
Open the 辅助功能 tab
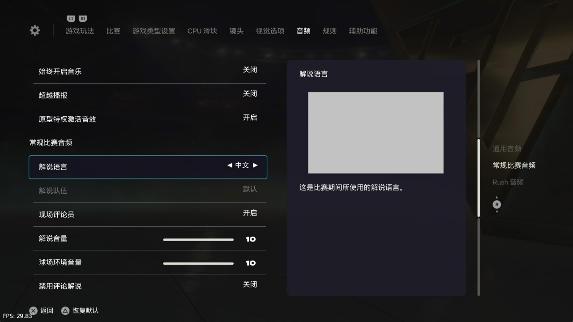pos(363,31)
